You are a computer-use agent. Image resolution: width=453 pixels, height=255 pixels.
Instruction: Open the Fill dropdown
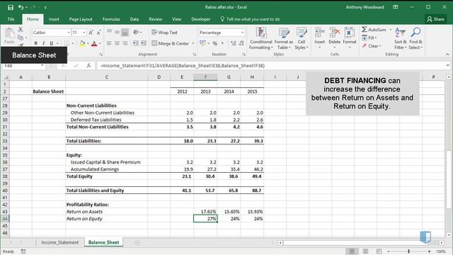pyautogui.click(x=369, y=38)
